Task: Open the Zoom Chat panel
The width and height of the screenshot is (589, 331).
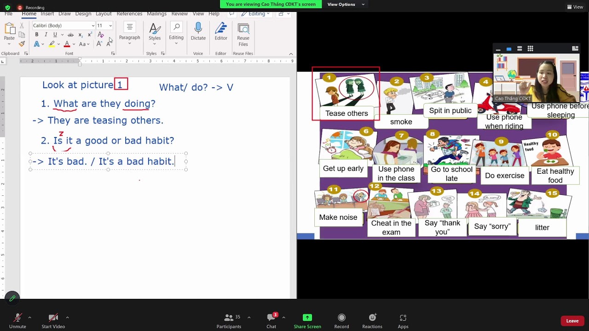Action: tap(271, 320)
